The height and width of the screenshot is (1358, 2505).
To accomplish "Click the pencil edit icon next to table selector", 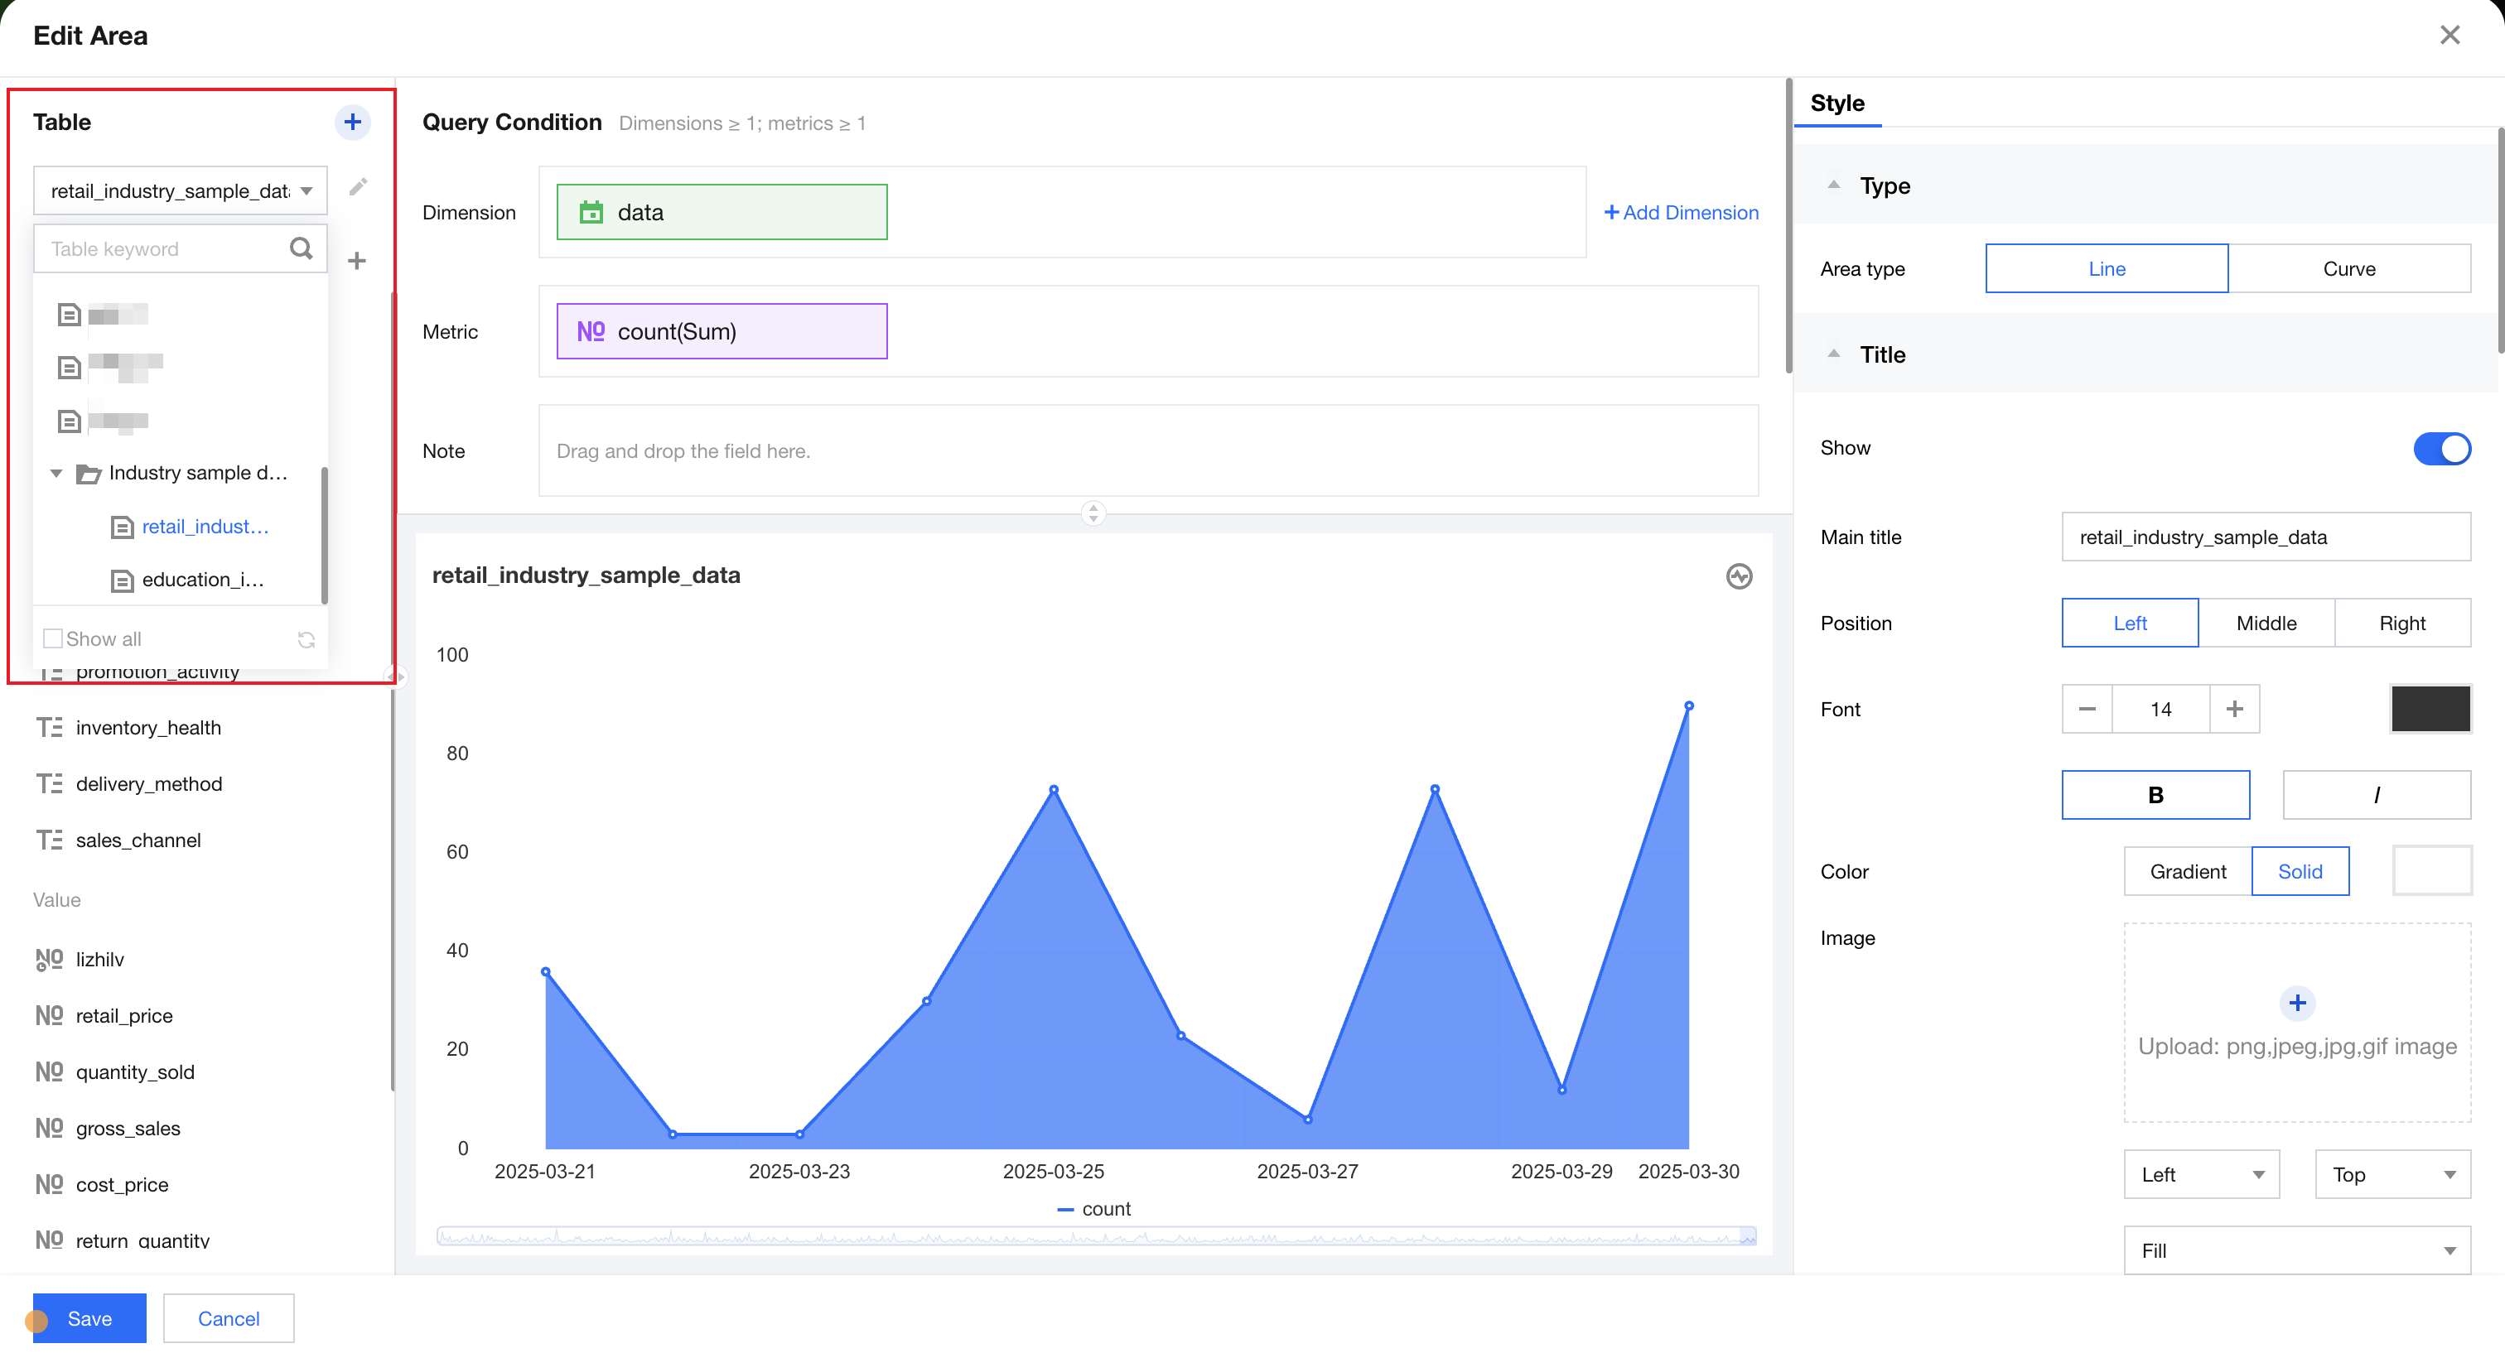I will [x=358, y=186].
